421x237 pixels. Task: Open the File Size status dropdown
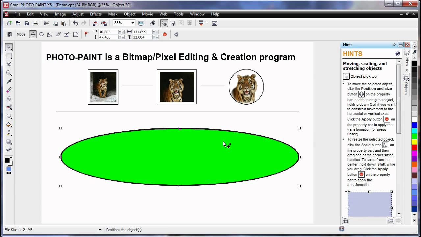coord(100,230)
